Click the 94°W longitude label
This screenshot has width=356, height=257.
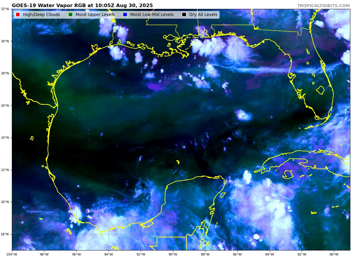[109, 254]
